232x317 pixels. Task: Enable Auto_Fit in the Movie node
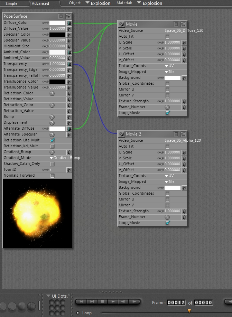tap(167, 37)
